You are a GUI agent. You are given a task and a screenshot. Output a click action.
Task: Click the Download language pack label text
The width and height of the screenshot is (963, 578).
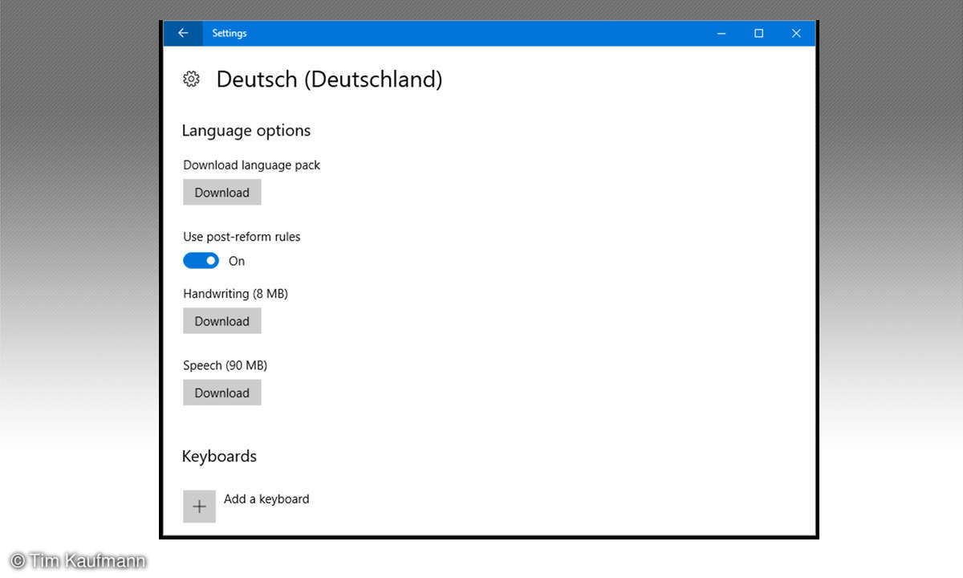click(x=251, y=165)
